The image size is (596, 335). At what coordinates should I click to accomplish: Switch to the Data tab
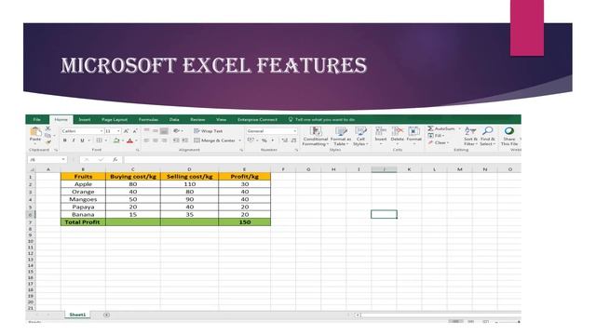pos(174,120)
